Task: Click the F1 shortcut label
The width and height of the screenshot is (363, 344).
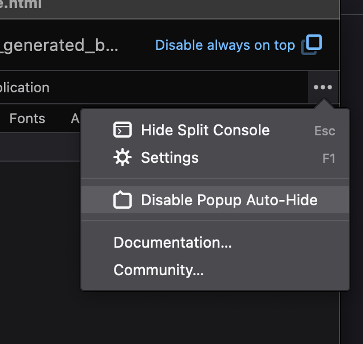Action: (x=329, y=159)
